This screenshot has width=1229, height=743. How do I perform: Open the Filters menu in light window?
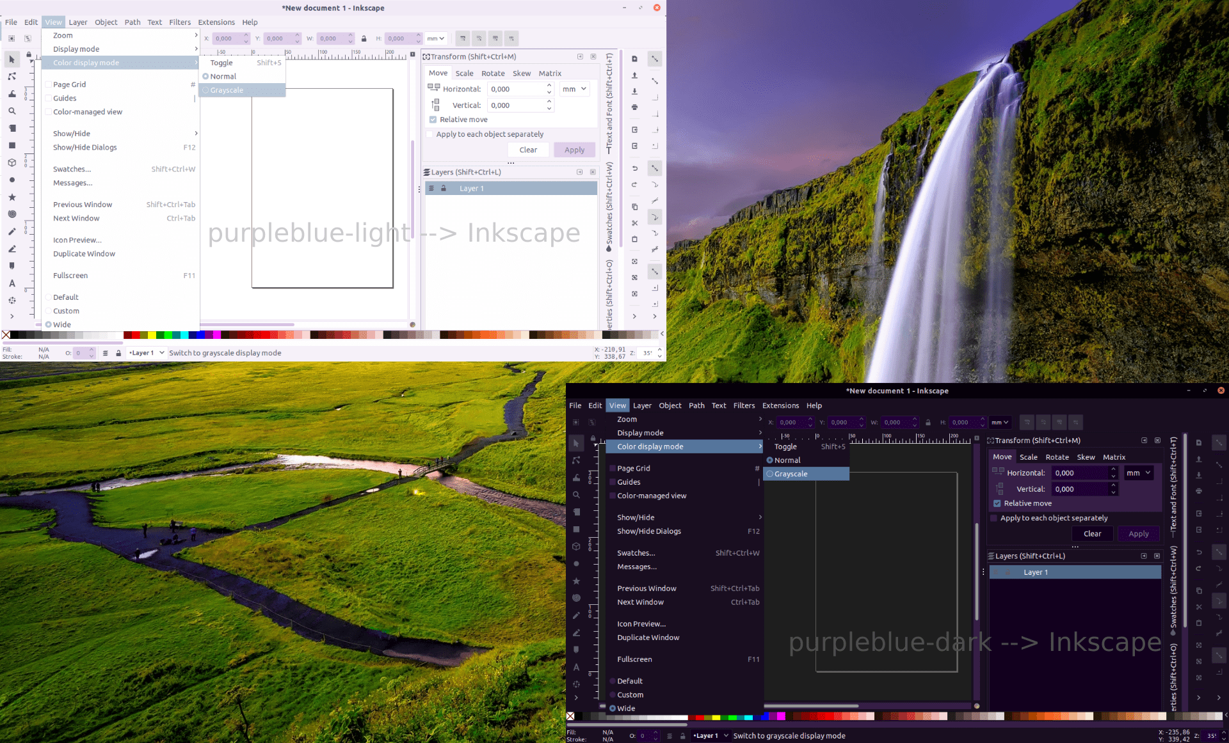pyautogui.click(x=180, y=22)
